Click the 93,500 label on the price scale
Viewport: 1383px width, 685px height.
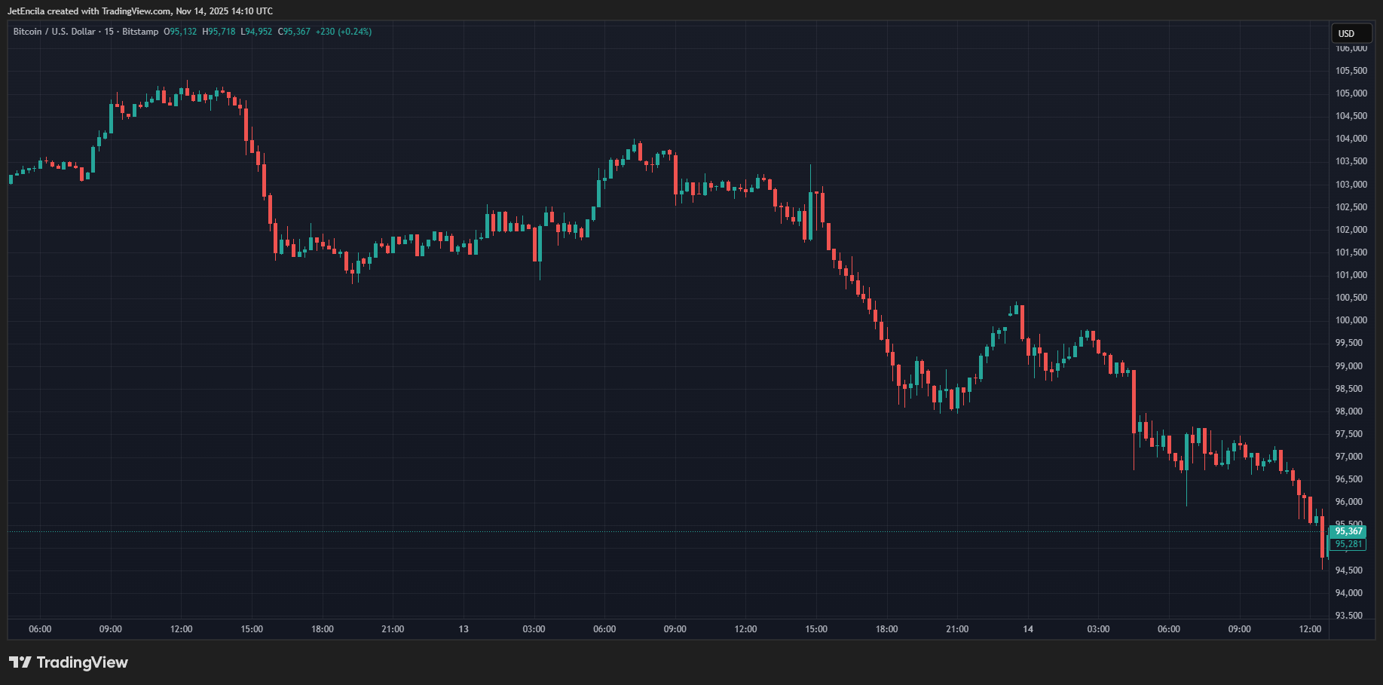(1348, 616)
